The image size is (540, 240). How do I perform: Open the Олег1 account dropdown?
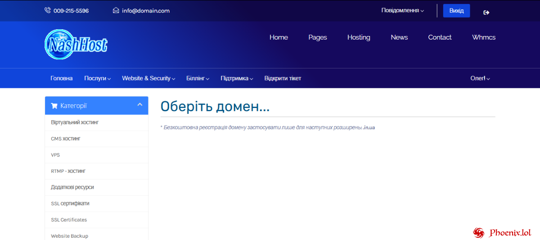[x=480, y=78]
